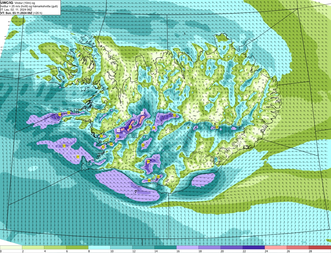
Task: Click the 2–4 m/s light green legend swatch
Action: point(33,248)
